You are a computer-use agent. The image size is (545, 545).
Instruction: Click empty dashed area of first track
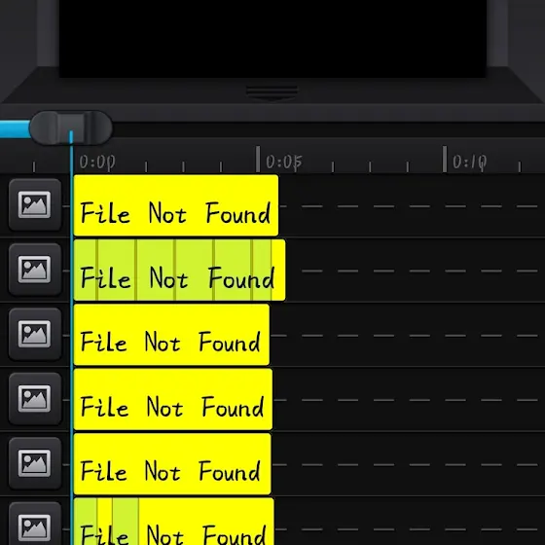[x=410, y=206]
